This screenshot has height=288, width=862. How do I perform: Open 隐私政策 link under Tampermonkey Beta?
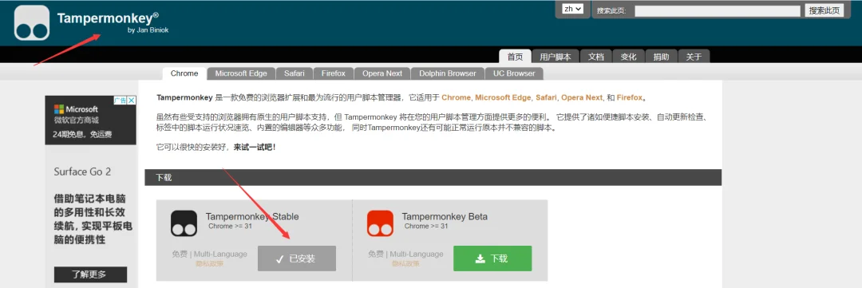[x=405, y=264]
